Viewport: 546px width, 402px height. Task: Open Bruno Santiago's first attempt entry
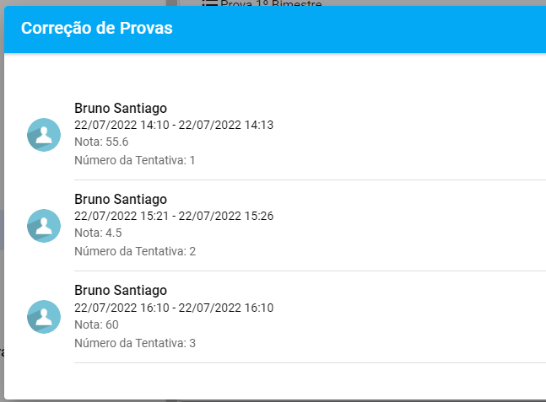click(x=275, y=135)
